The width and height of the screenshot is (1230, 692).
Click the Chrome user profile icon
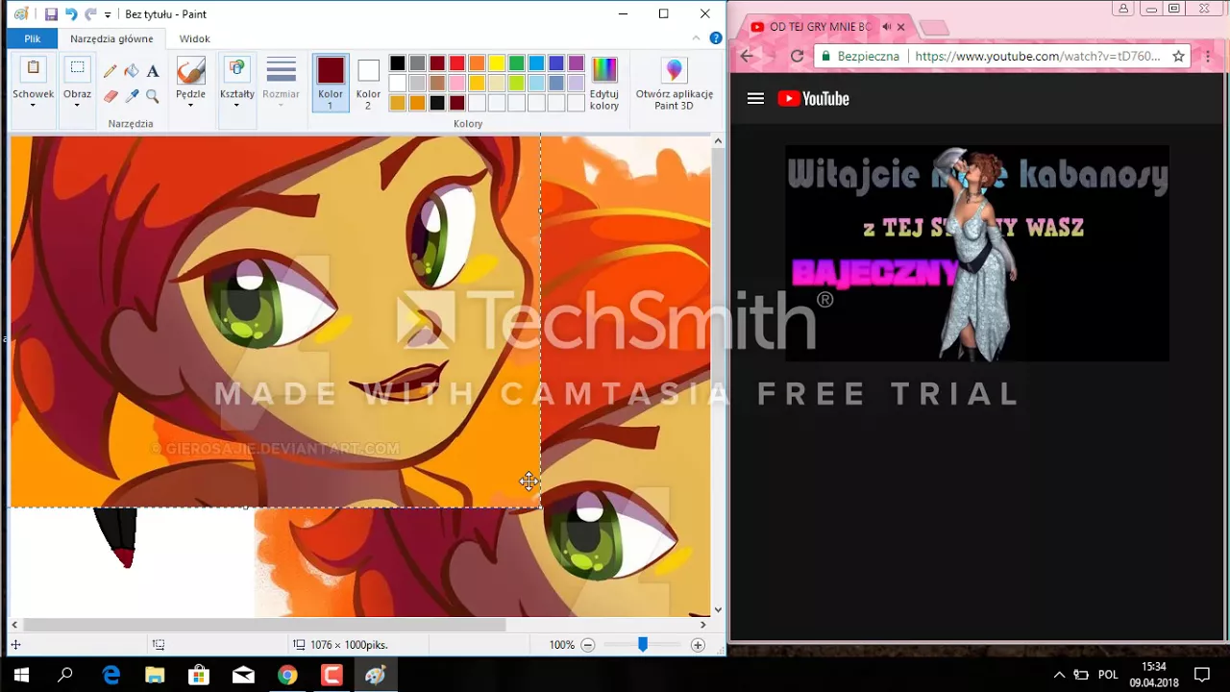pyautogui.click(x=1122, y=9)
